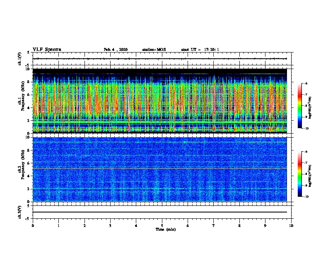Screen dimensions: 328x253
Task: Click the "4" minute tick label
Action: tap(136, 226)
